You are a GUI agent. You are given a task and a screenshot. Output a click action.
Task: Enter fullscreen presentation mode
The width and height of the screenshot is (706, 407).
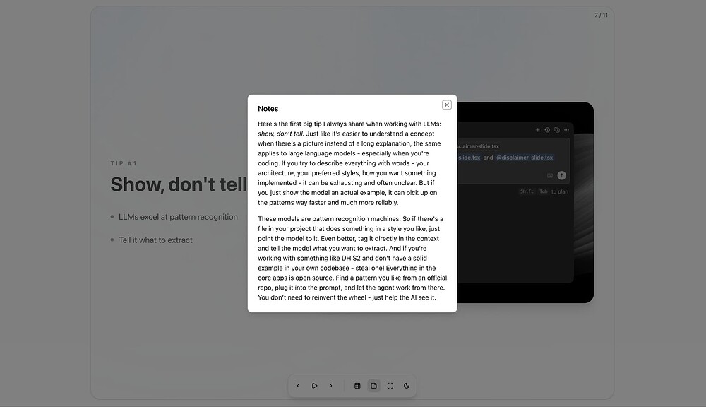pos(390,386)
